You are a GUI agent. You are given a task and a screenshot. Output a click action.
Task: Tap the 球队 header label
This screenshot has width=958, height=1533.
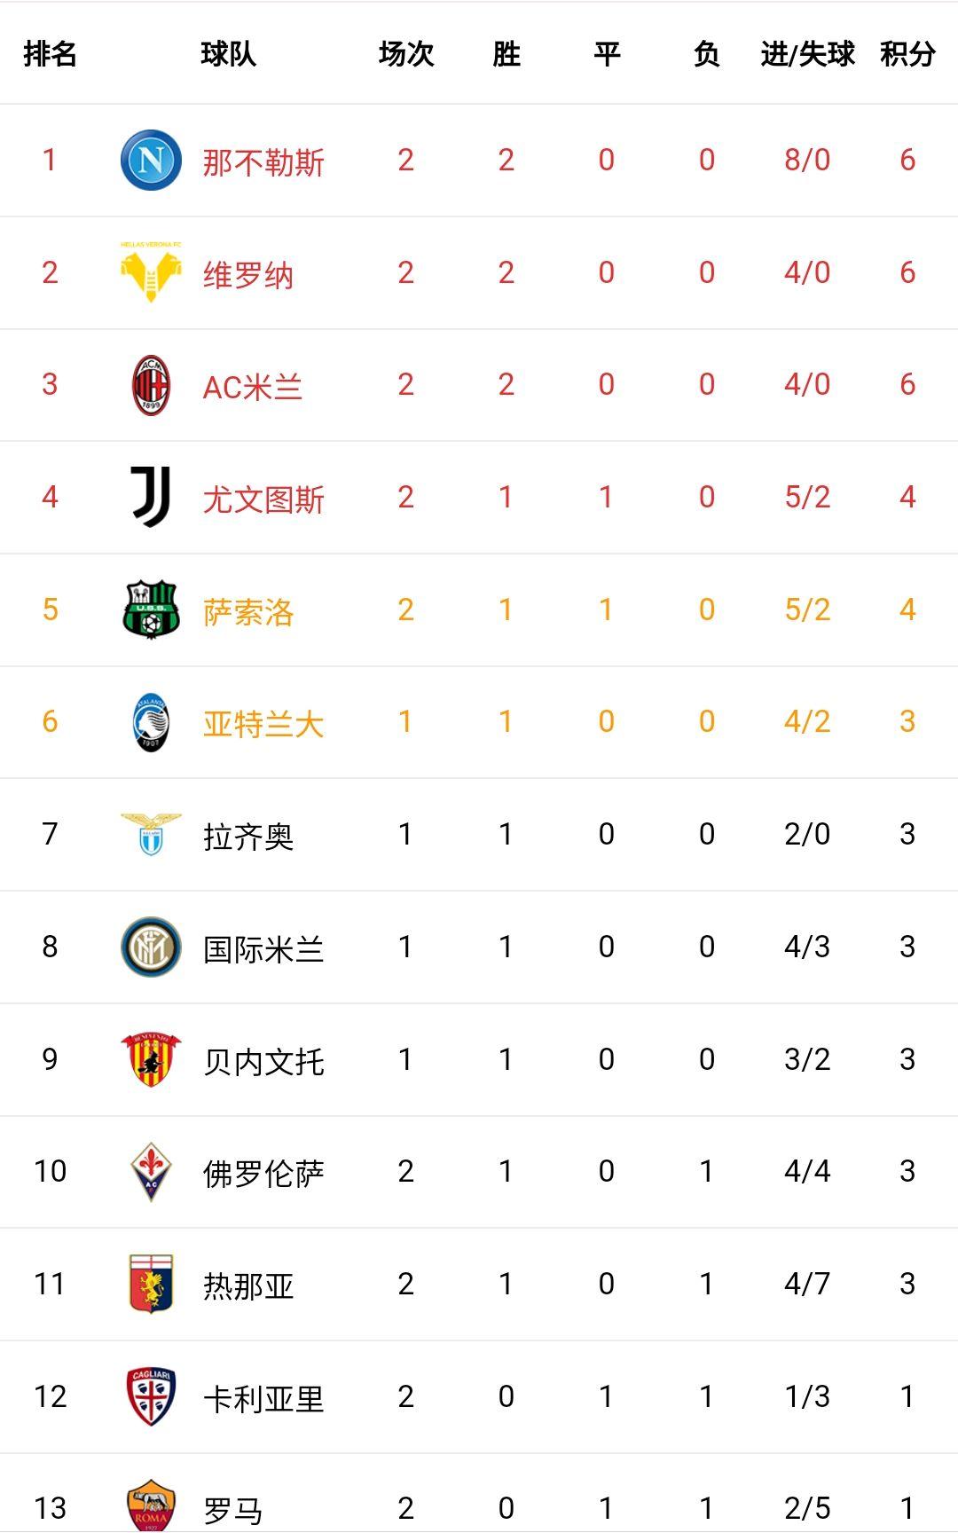tap(228, 54)
